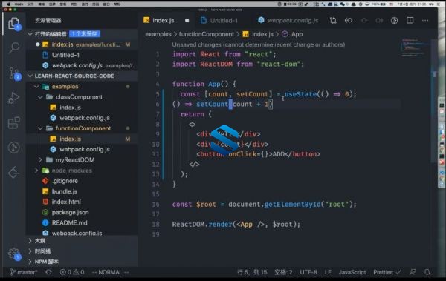The height and width of the screenshot is (281, 446).
Task: Click examples in the breadcrumb path
Action: (158, 34)
